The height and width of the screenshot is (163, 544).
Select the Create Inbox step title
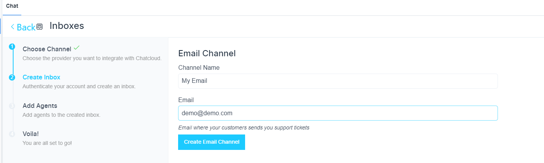[41, 77]
